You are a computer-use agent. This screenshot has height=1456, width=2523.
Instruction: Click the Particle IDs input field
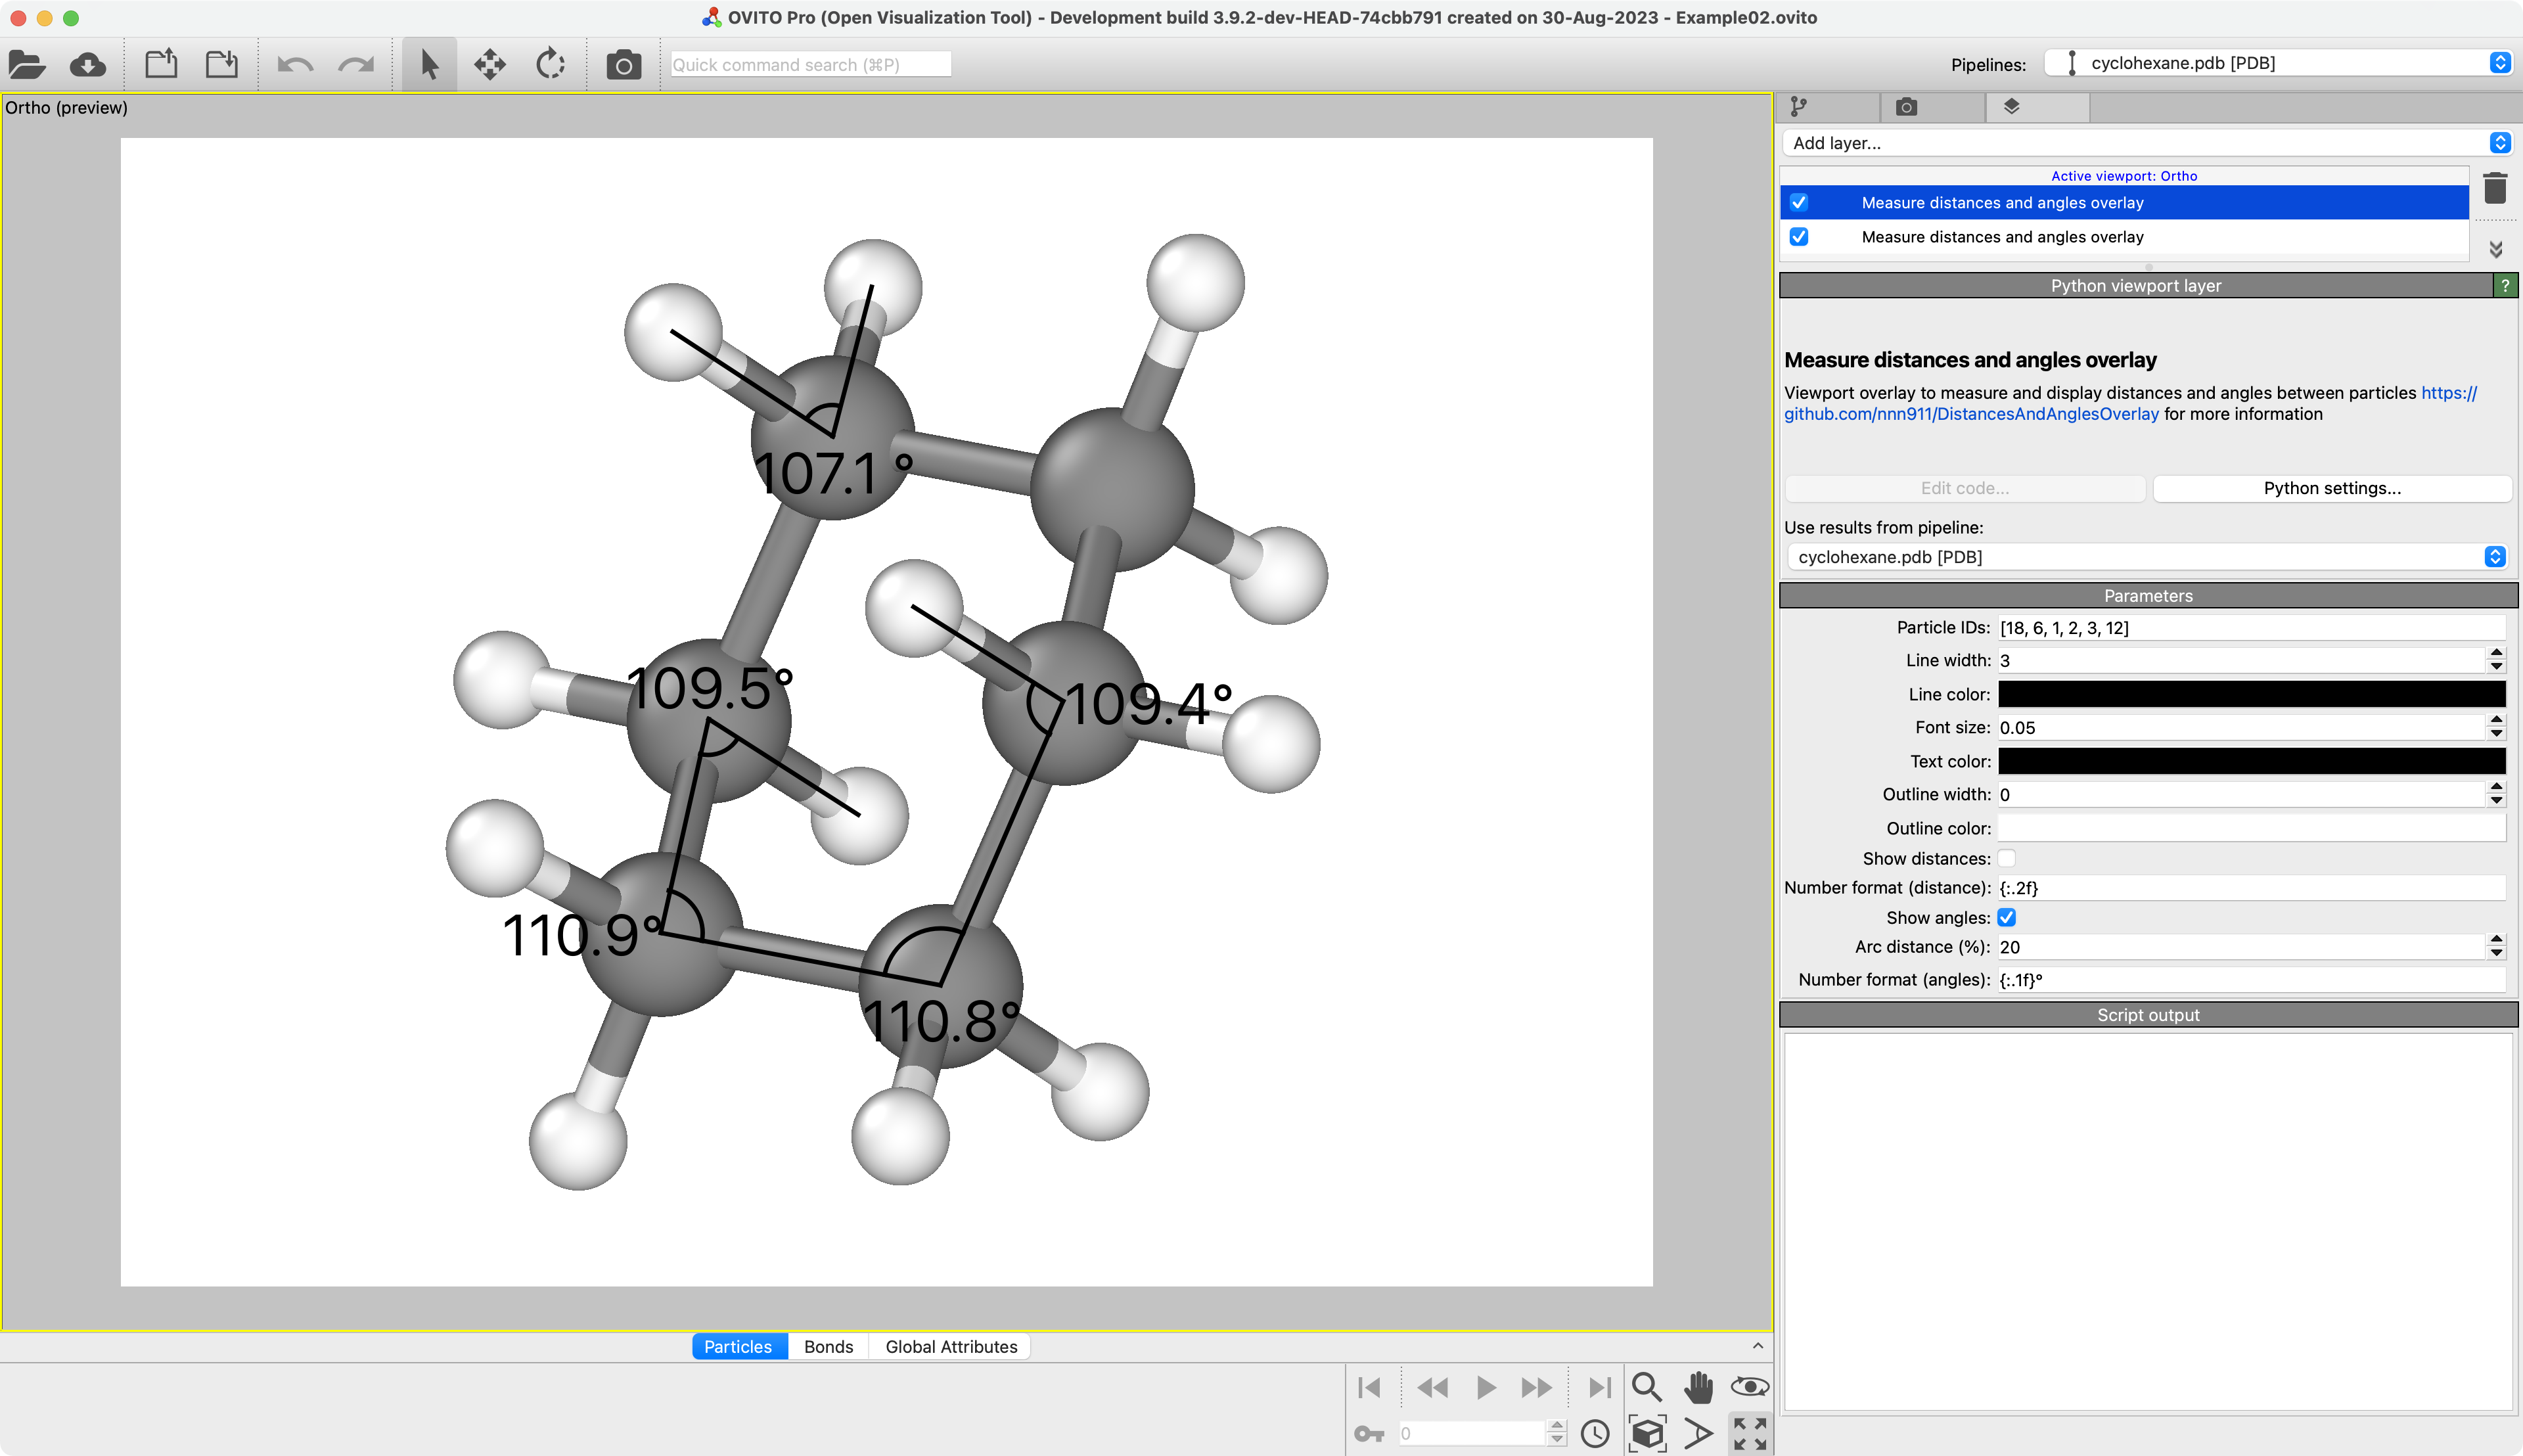coord(2251,628)
